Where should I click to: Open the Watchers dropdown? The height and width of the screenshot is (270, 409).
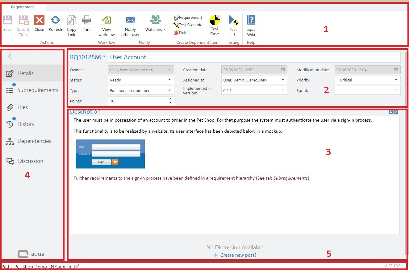[156, 30]
